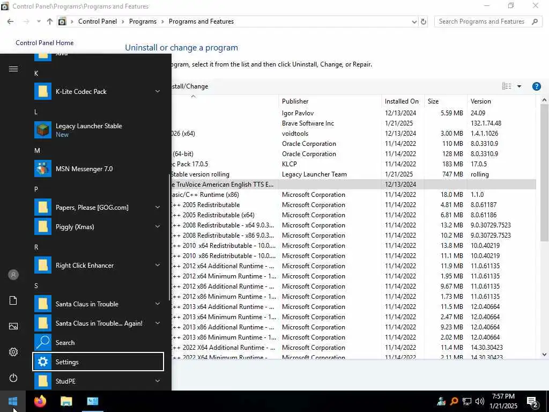The image size is (549, 412).
Task: Launch Firefox from the taskbar
Action: pyautogui.click(x=40, y=401)
